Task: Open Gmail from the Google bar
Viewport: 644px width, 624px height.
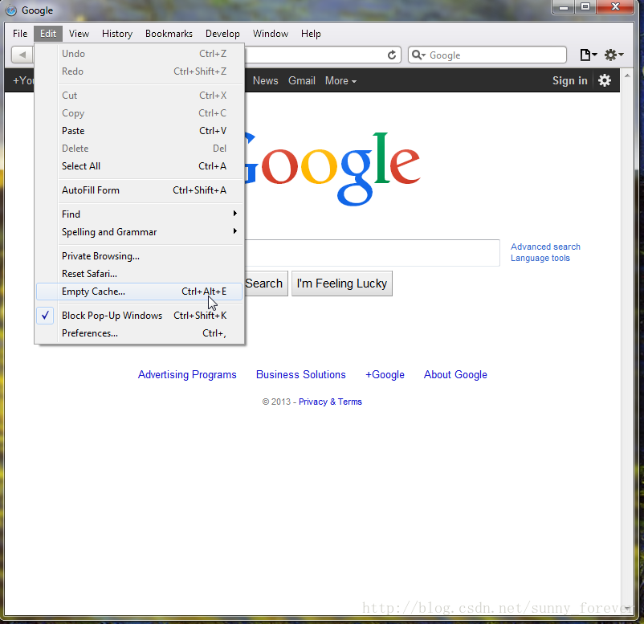Action: click(x=301, y=80)
